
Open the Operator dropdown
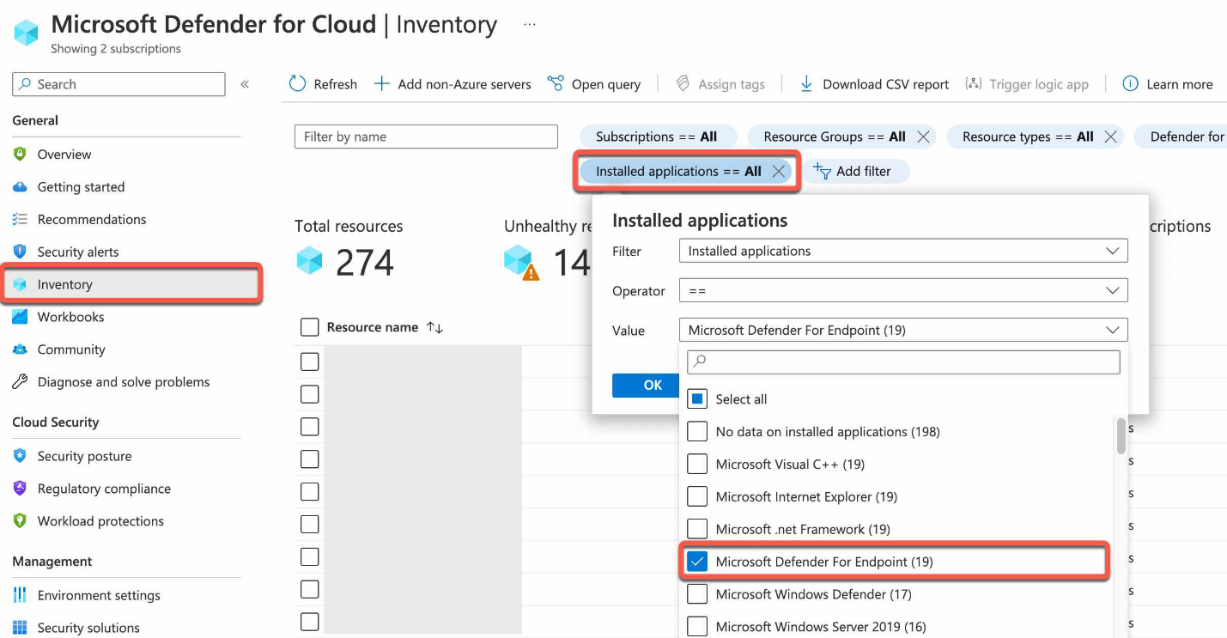pos(902,291)
